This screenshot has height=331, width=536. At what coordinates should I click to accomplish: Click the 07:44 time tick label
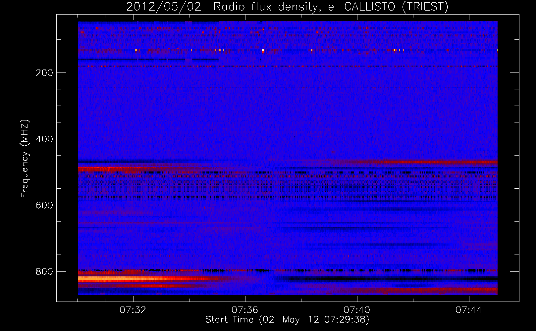(469, 310)
